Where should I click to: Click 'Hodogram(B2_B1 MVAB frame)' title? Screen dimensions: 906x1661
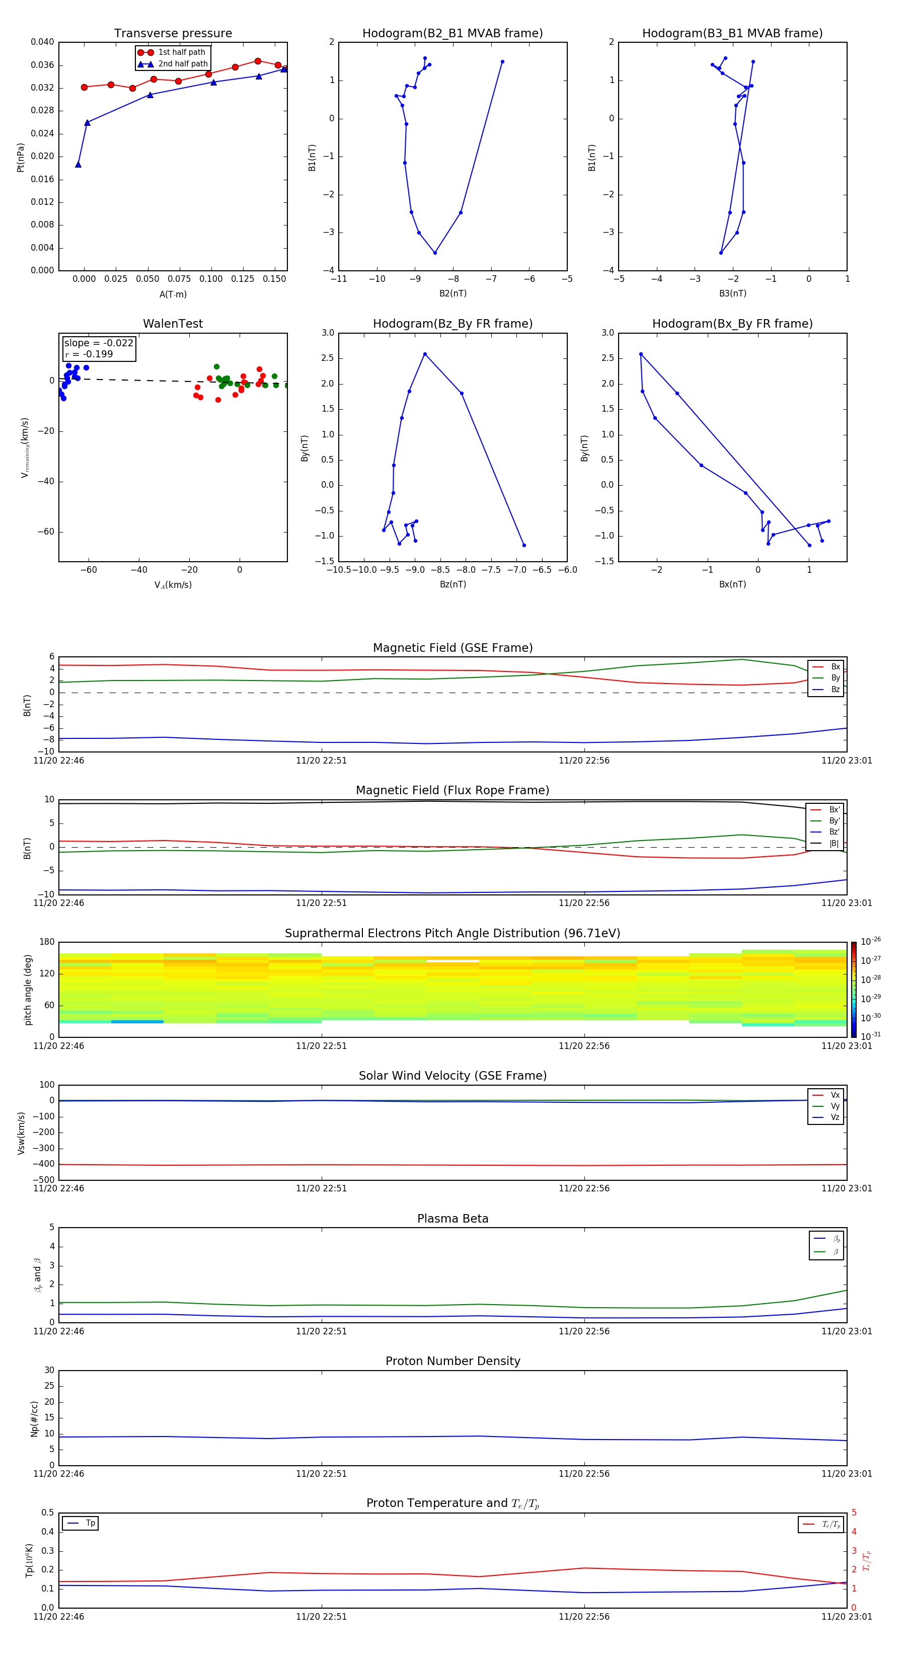[452, 33]
